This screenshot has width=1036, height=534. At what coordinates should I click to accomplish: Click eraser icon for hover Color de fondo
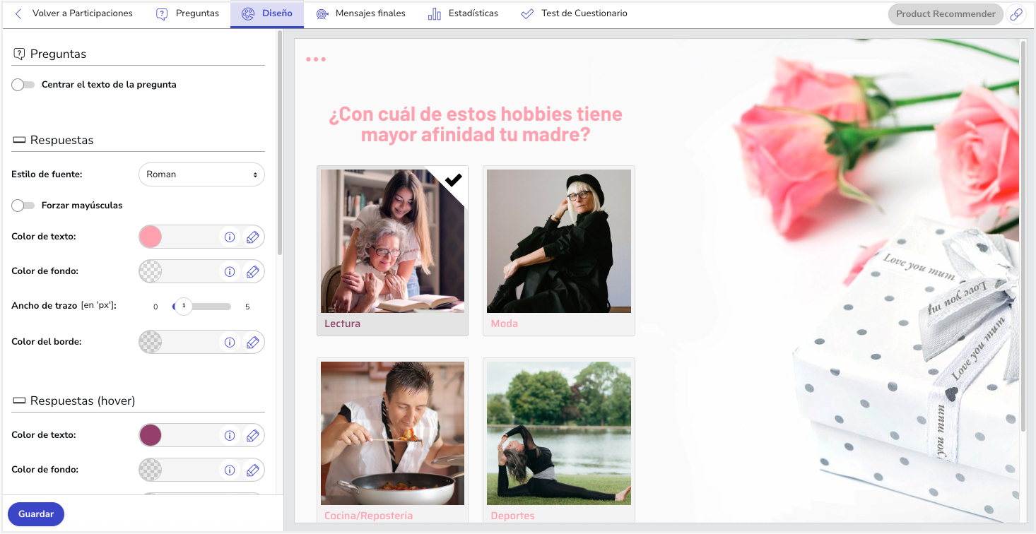click(252, 470)
